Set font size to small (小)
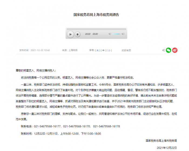Screen dimensions: 189x151 (109, 50)
